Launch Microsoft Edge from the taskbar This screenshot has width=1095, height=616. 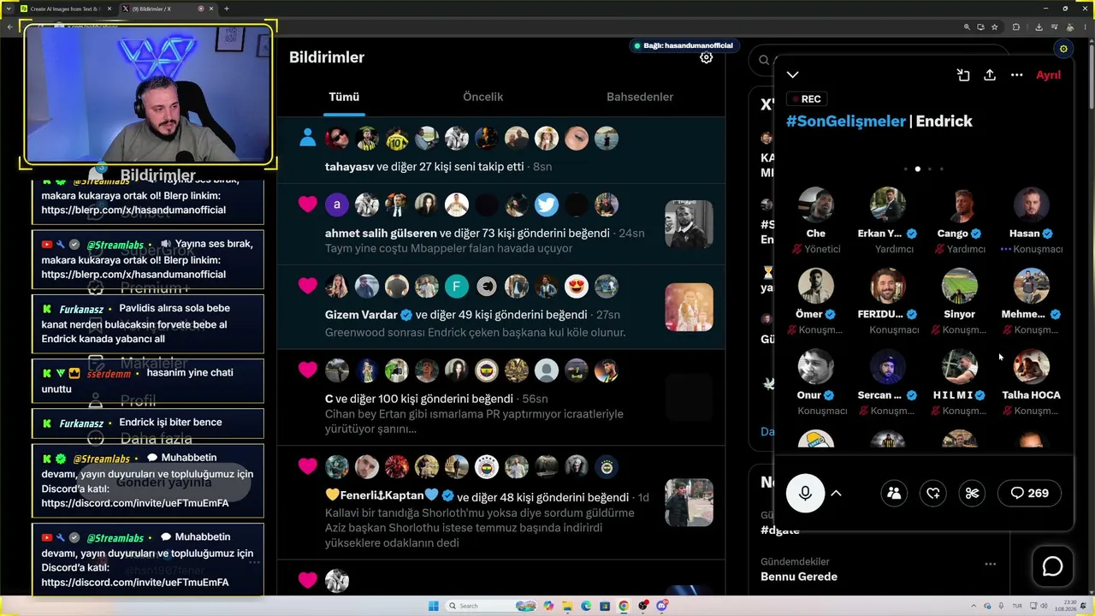pyautogui.click(x=586, y=606)
